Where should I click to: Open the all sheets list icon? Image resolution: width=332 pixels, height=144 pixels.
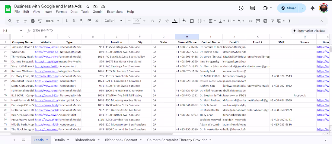(24, 140)
